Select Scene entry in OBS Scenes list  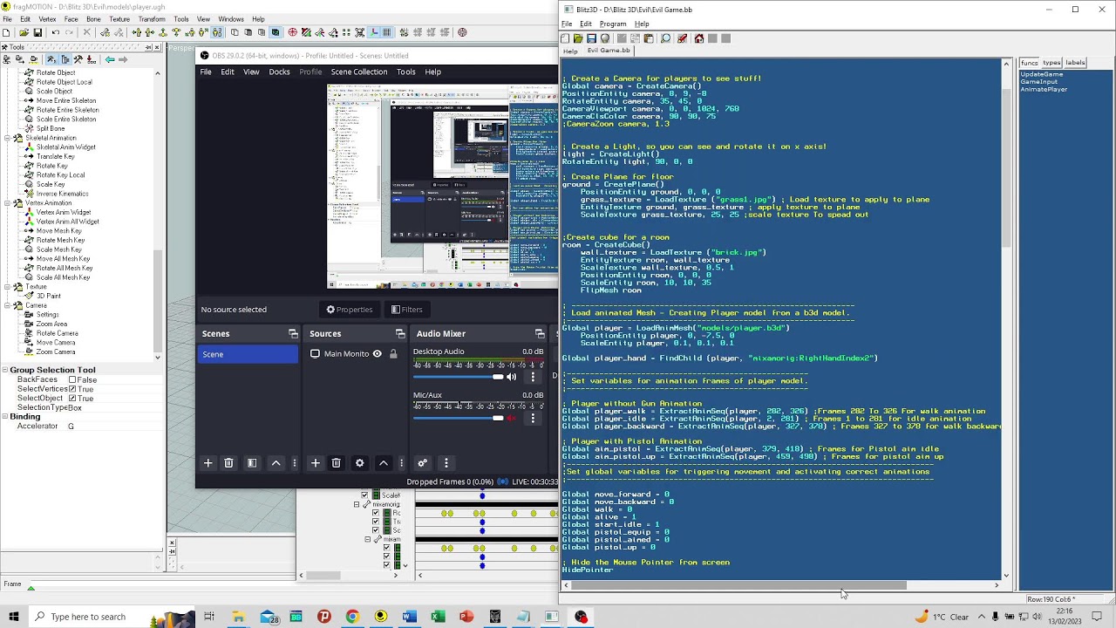tap(248, 354)
